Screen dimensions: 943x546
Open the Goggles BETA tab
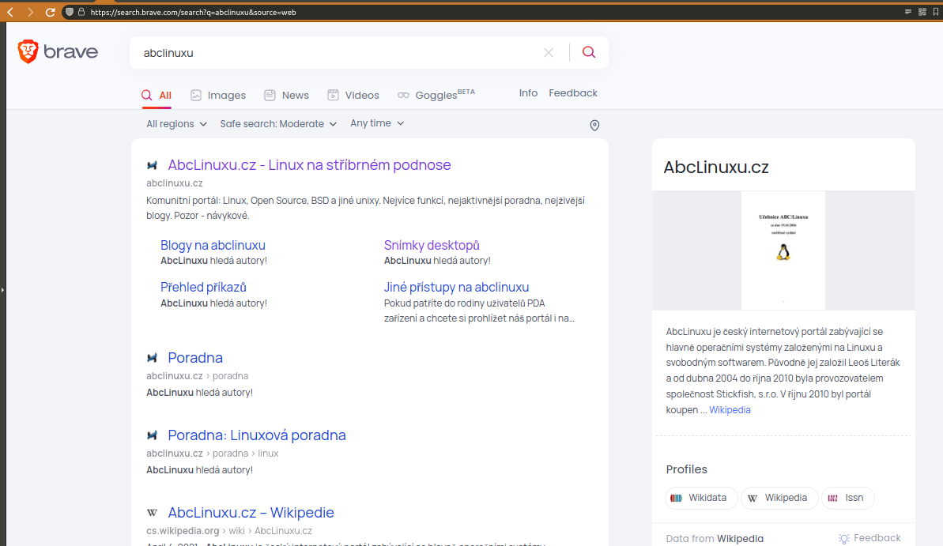(x=436, y=94)
